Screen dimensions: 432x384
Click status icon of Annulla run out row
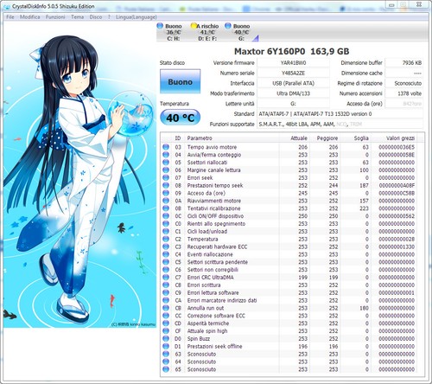point(166,308)
